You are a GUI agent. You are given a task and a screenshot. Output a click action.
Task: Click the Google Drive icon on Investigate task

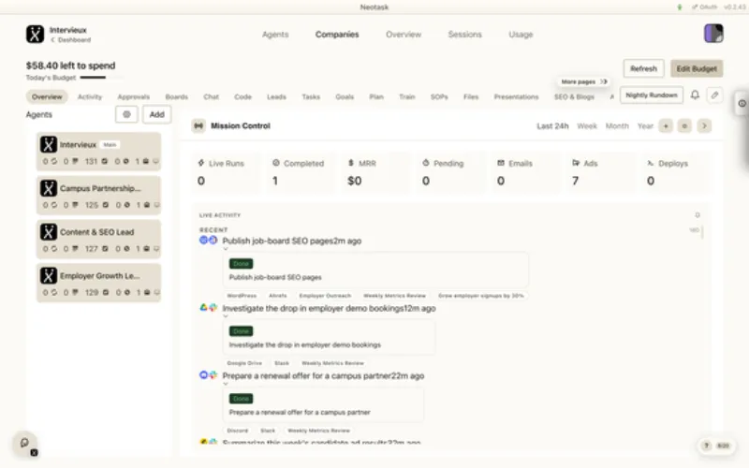point(203,308)
